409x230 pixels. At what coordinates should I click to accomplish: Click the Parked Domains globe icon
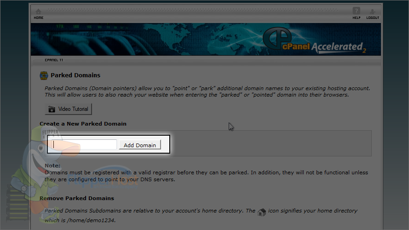44,75
